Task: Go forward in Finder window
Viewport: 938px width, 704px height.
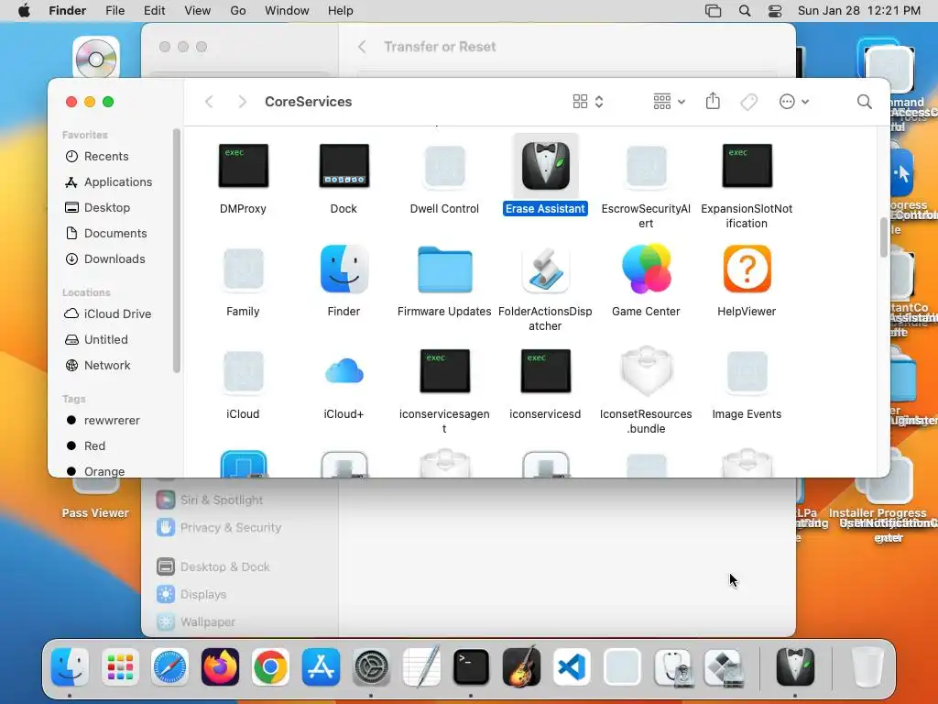Action: [x=242, y=102]
